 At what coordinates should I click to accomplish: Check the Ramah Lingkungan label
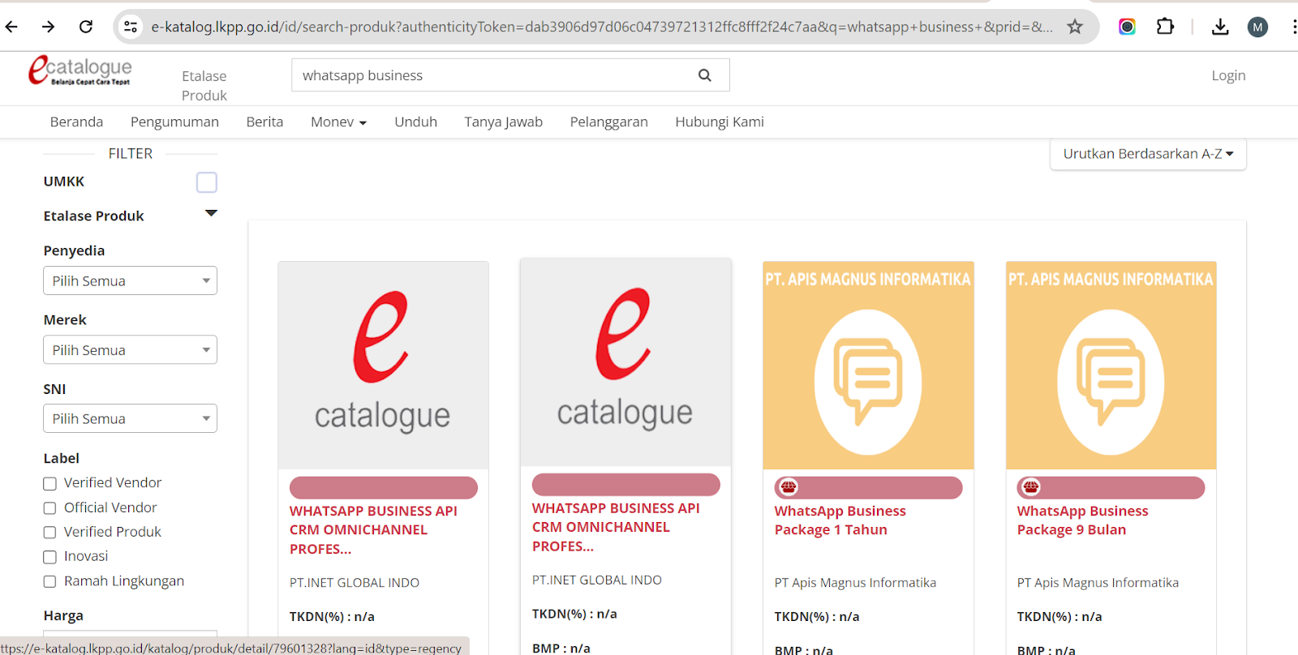(49, 582)
